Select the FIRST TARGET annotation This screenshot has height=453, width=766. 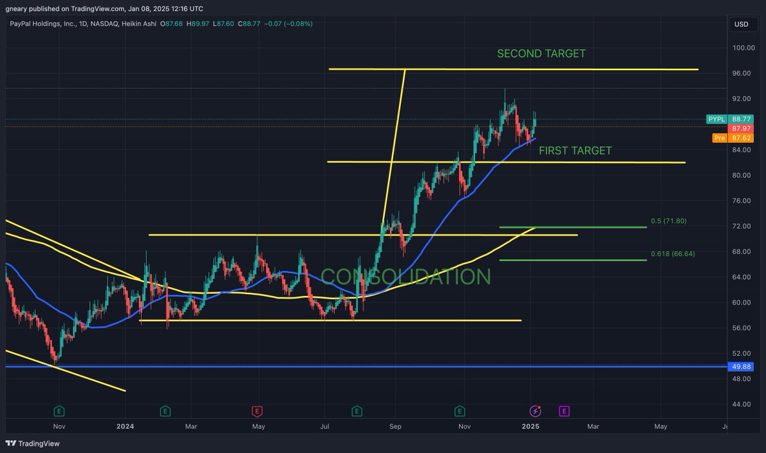(575, 151)
